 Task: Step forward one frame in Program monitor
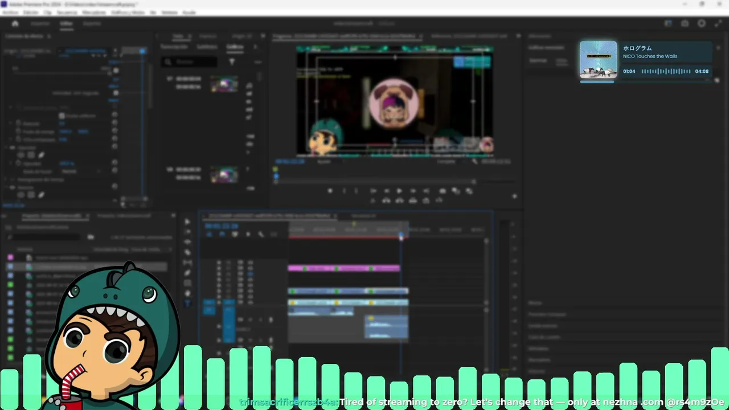tap(413, 191)
